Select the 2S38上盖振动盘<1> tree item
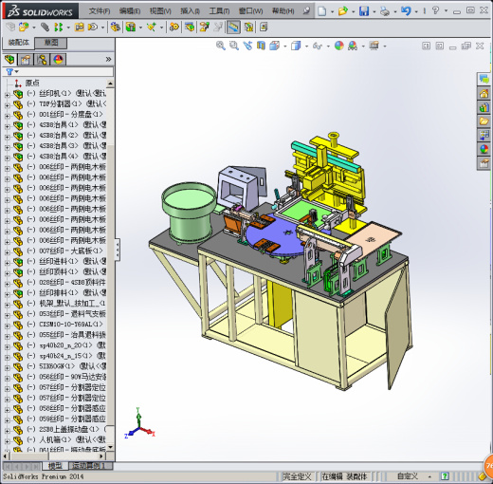Image resolution: width=493 pixels, height=484 pixels. click(x=69, y=429)
